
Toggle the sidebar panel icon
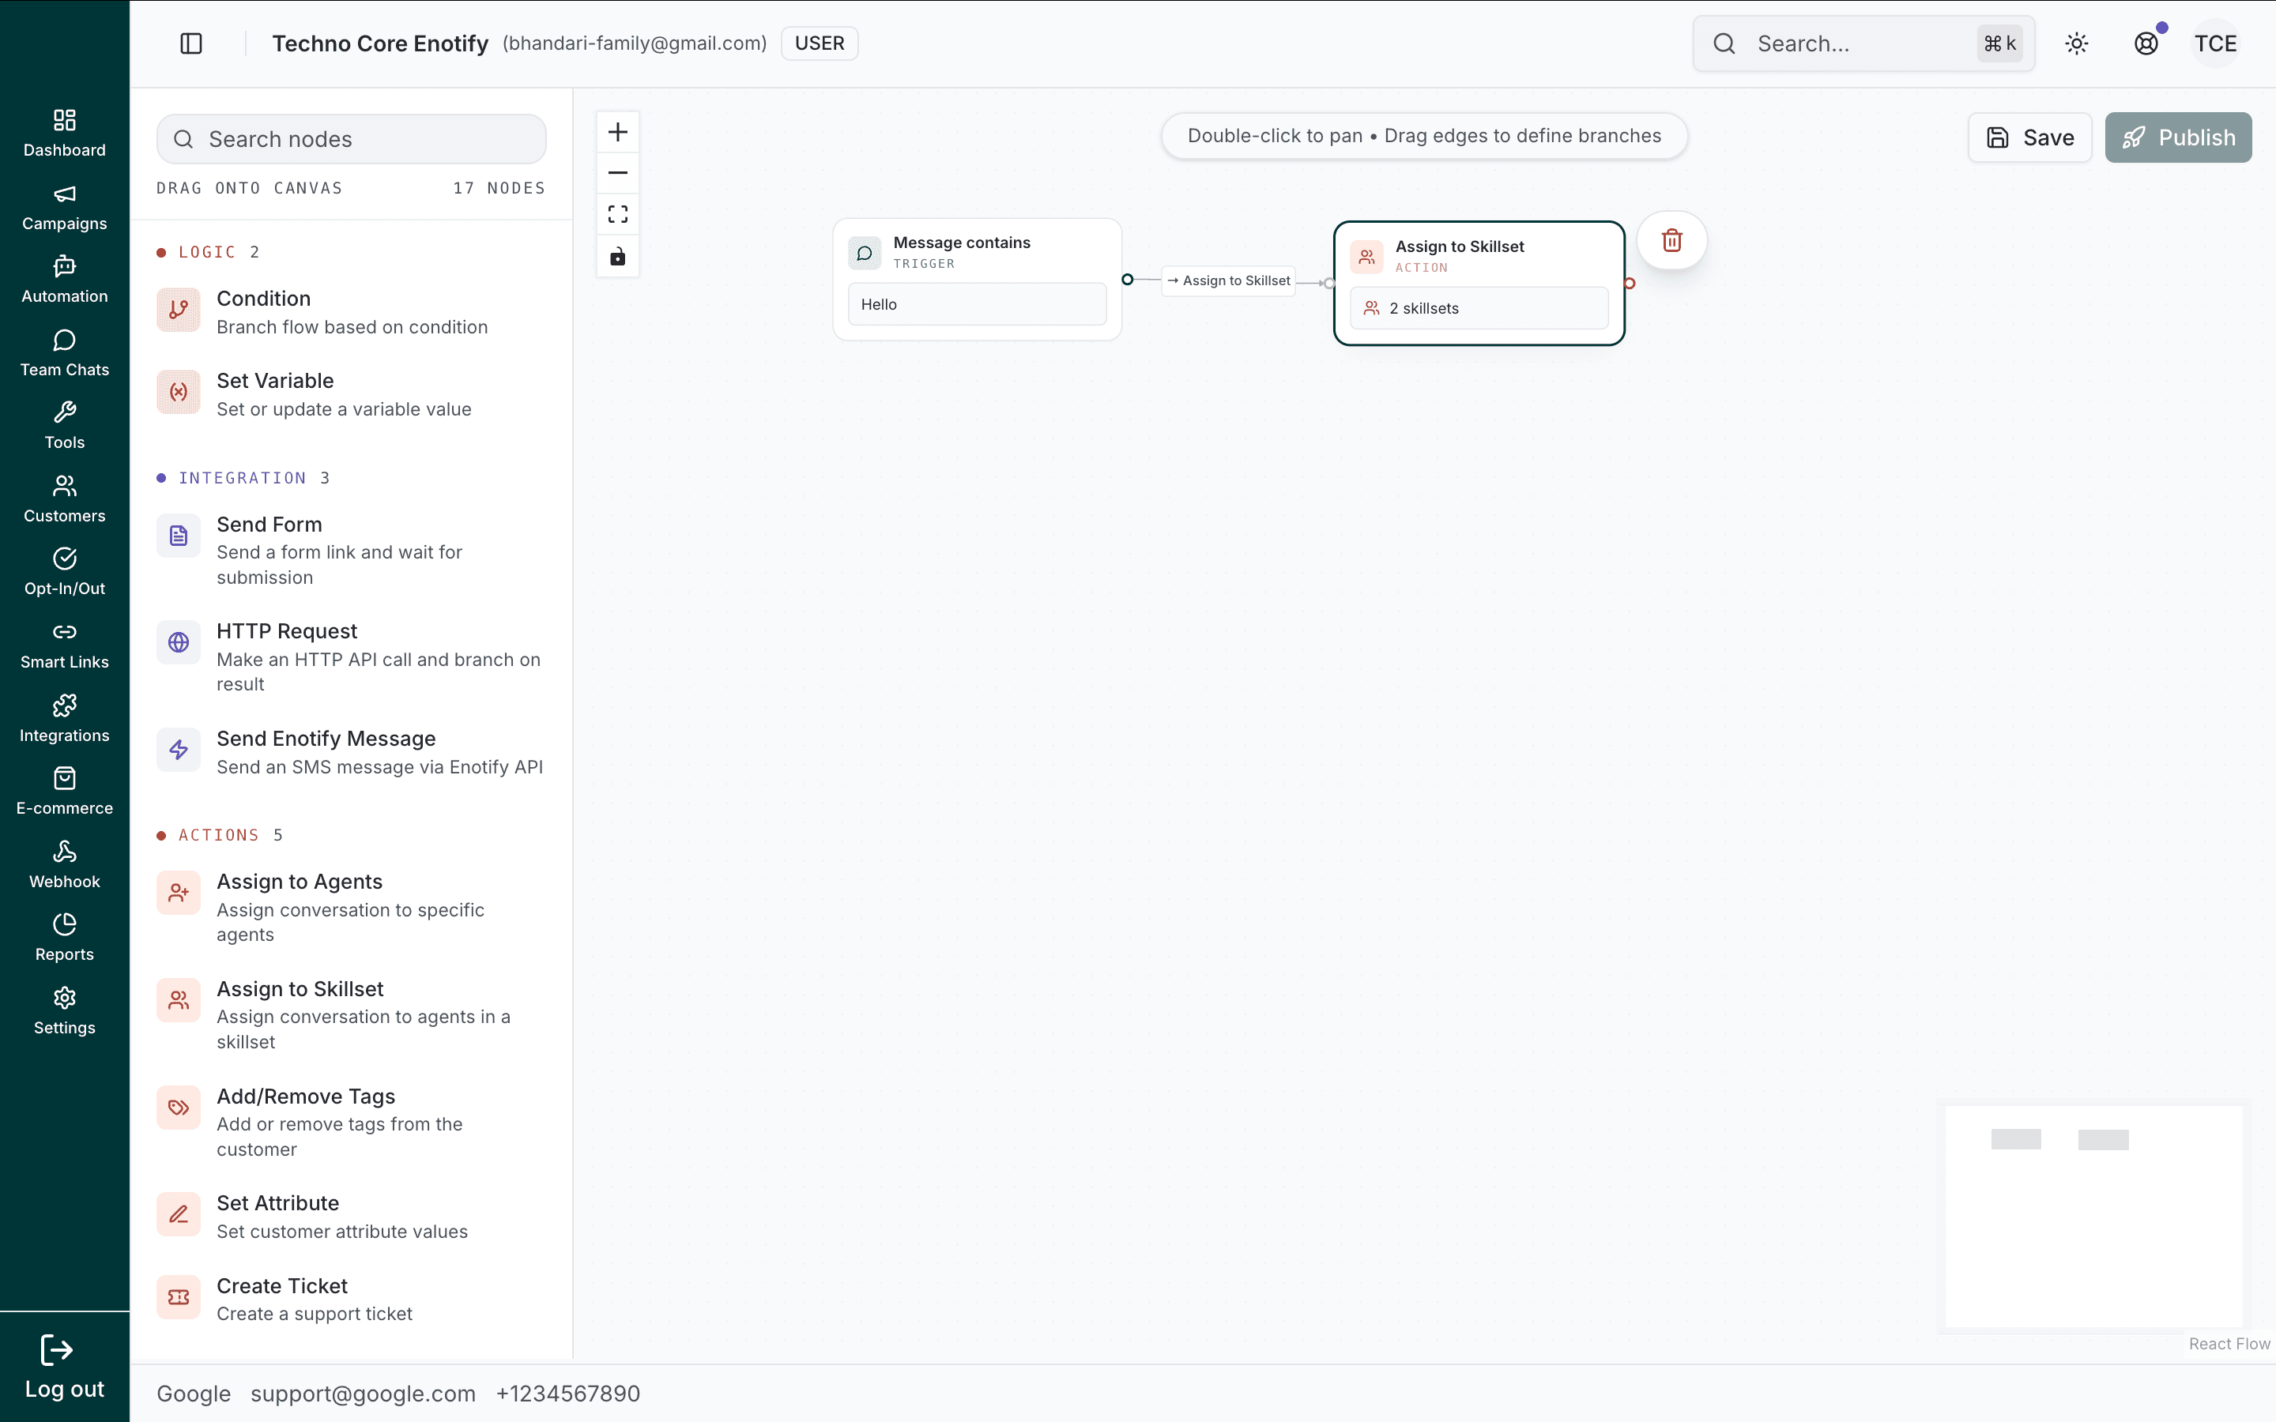191,43
